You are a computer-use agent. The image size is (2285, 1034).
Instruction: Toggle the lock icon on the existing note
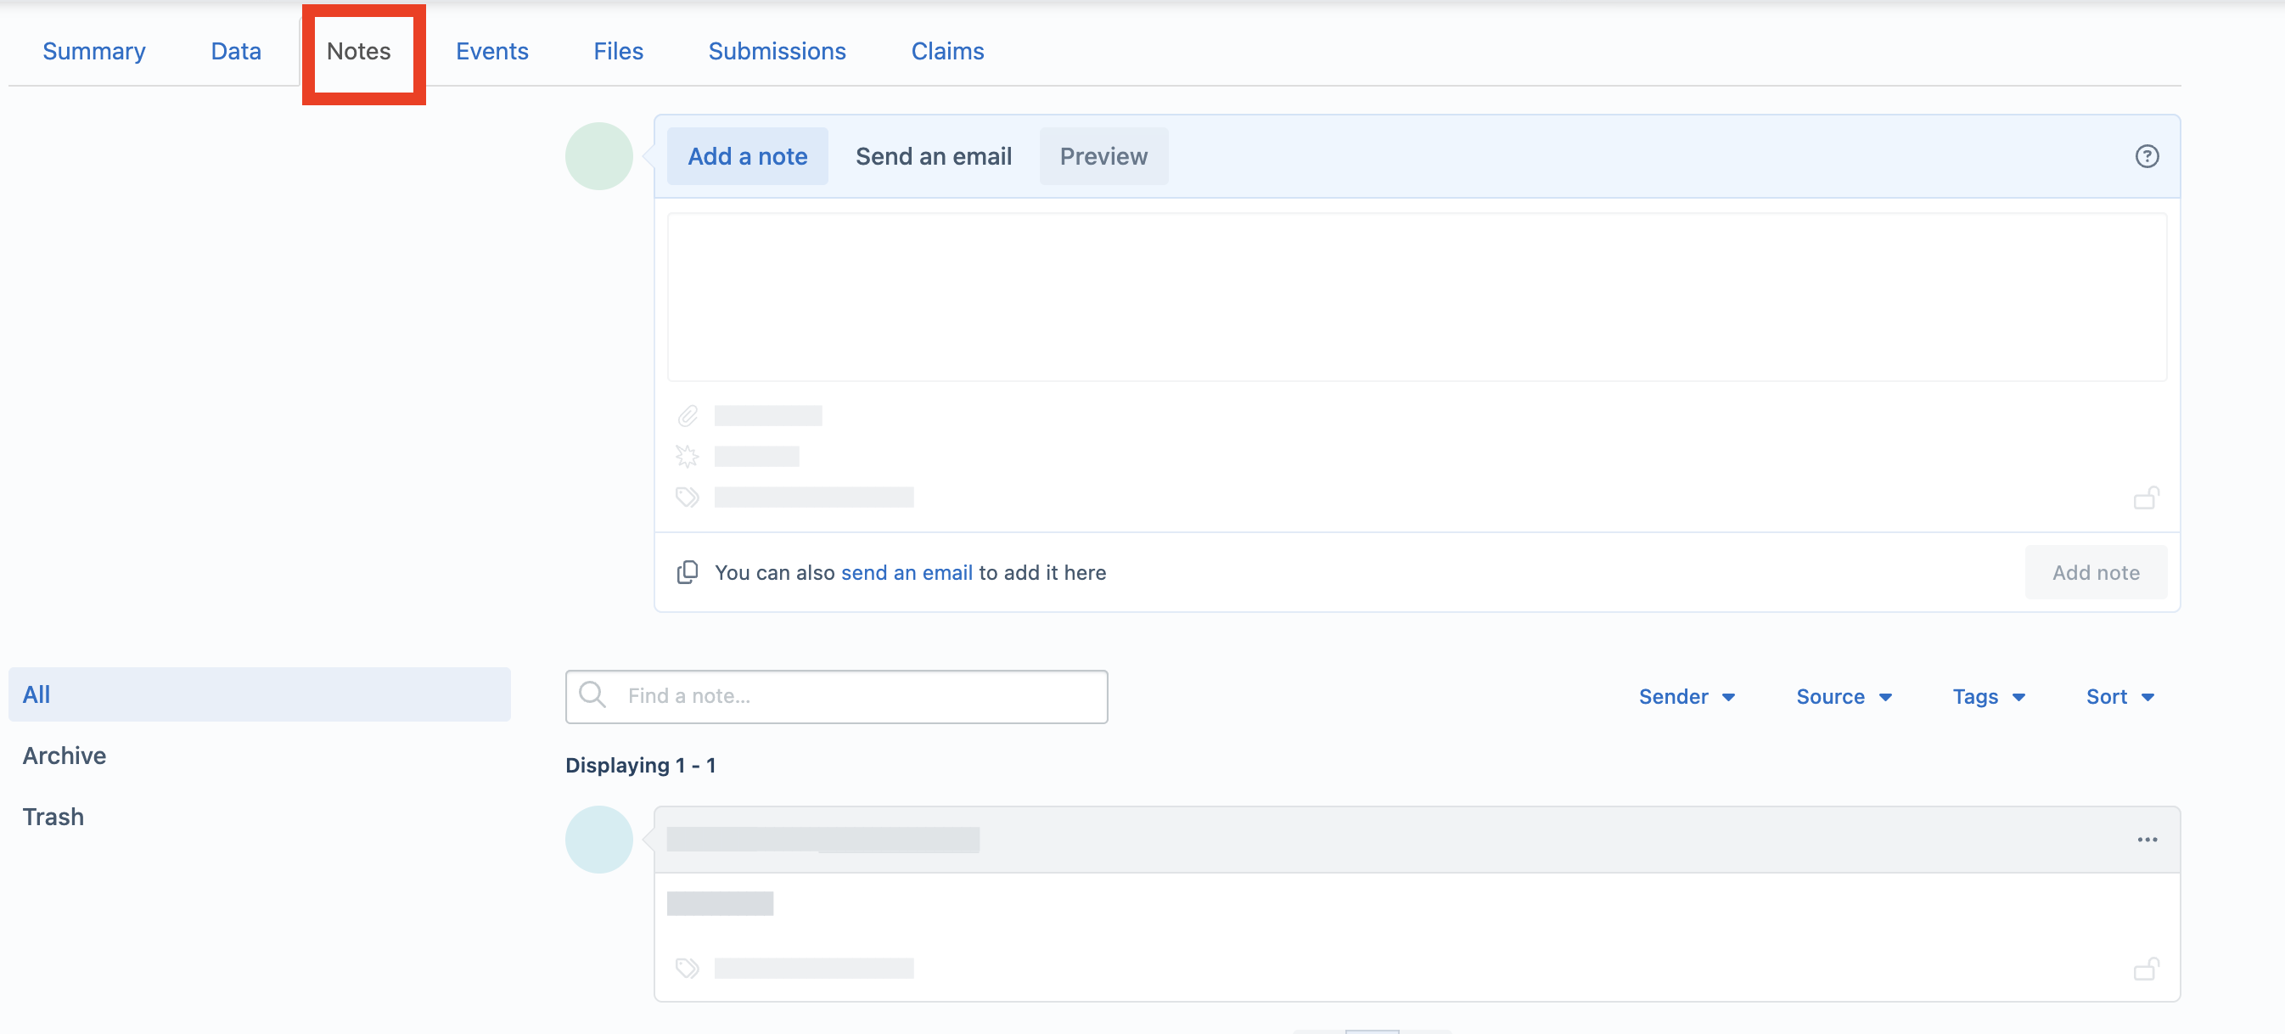(x=2147, y=968)
